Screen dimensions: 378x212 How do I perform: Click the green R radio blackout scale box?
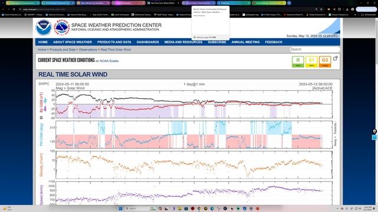point(298,62)
